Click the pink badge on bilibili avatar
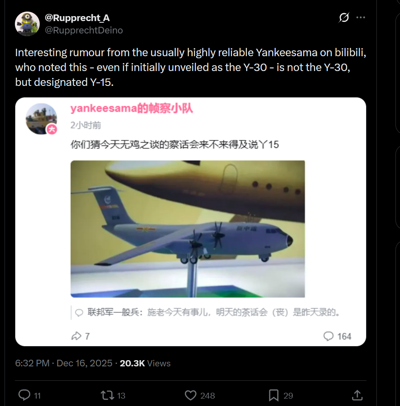The height and width of the screenshot is (406, 400). point(52,129)
